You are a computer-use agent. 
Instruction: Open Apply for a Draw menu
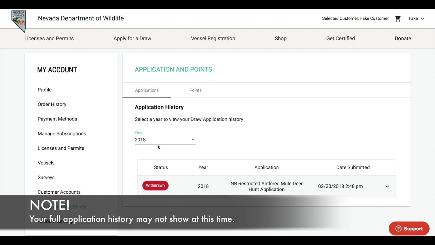[132, 38]
